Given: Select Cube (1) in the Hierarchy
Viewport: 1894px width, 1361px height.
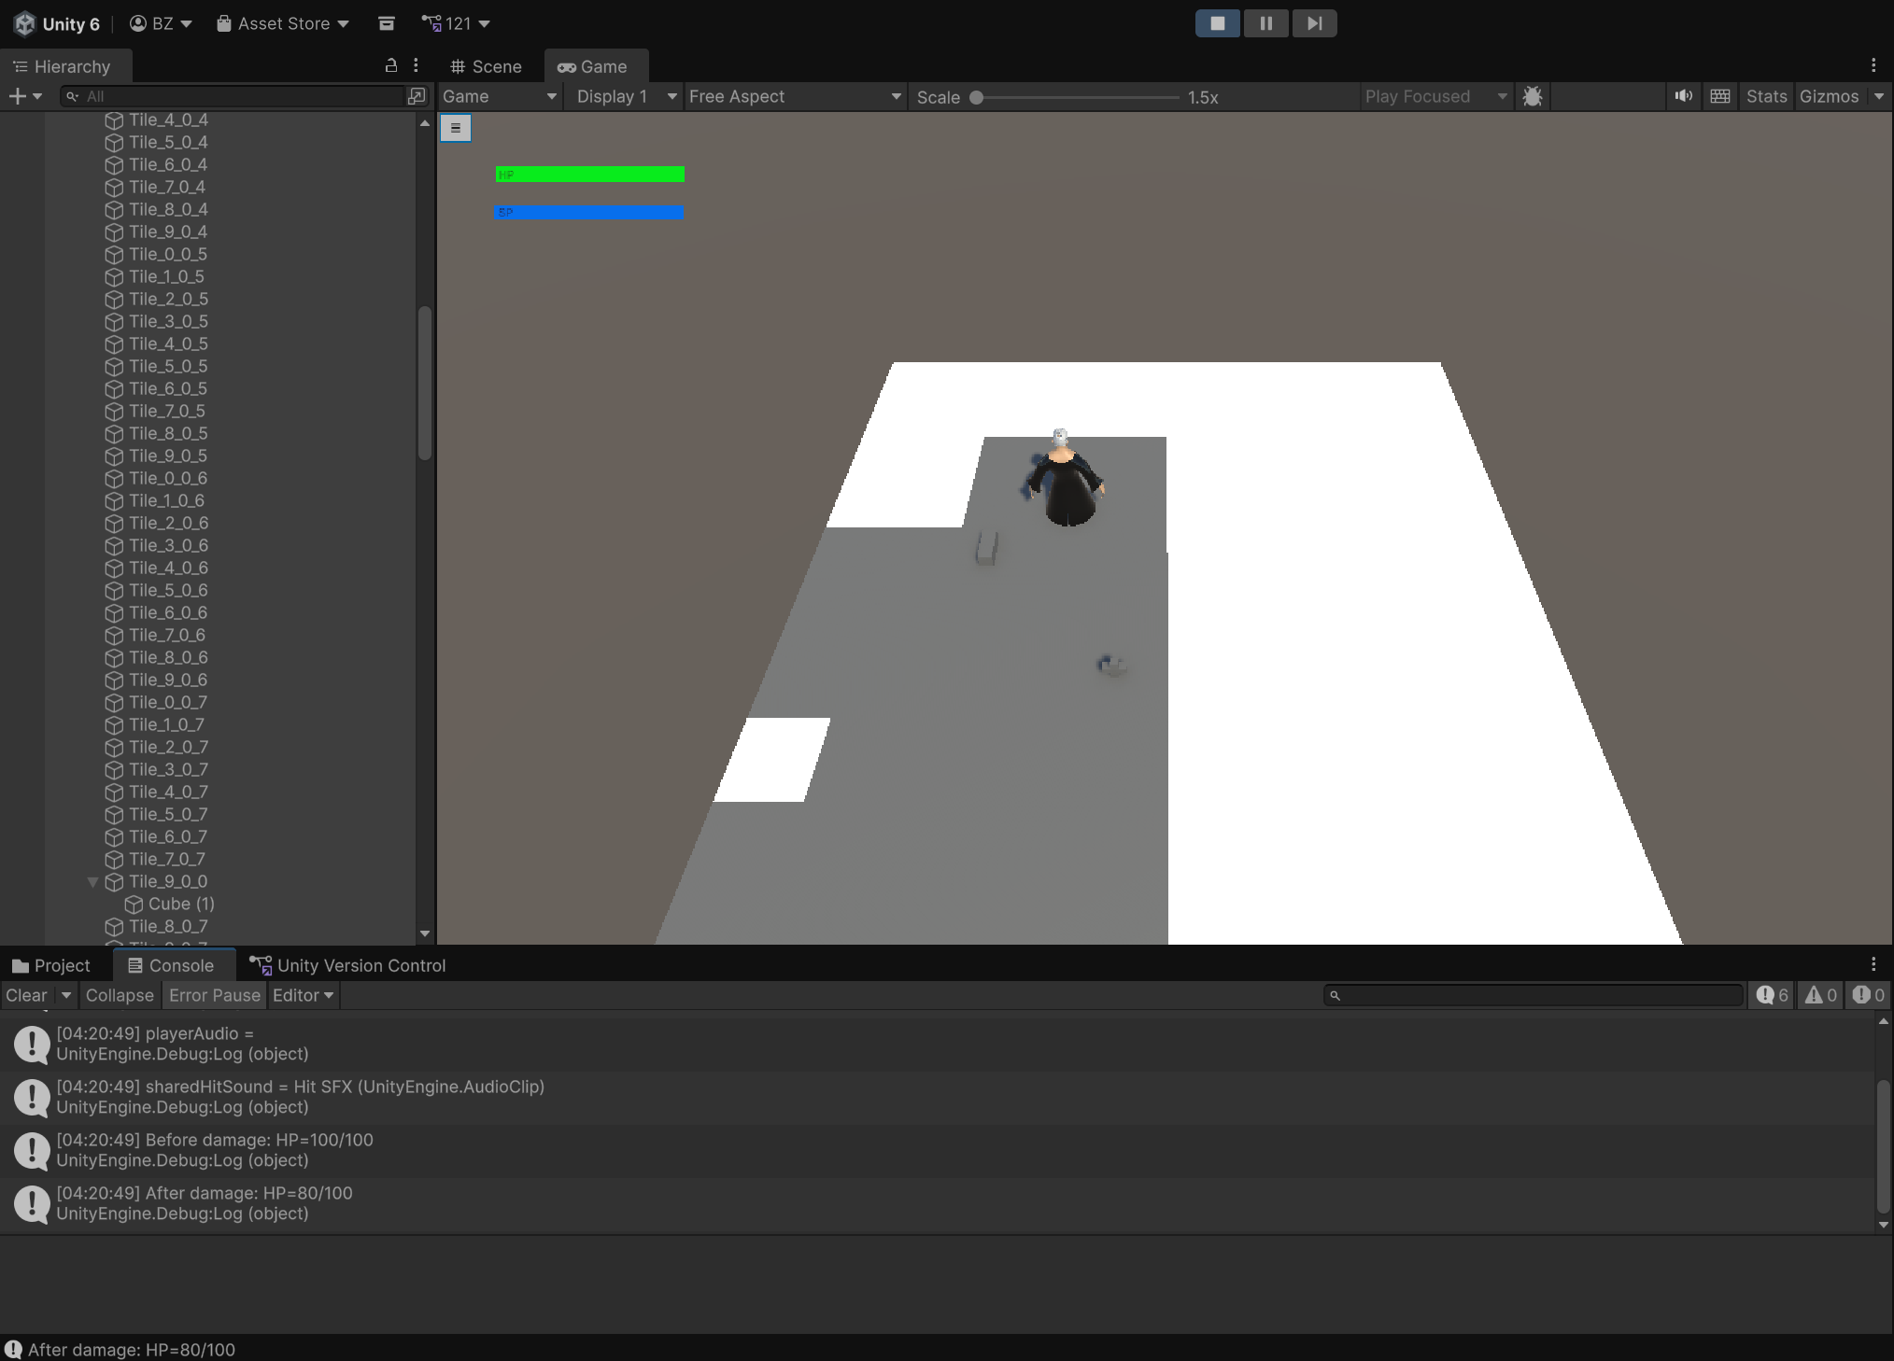Looking at the screenshot, I should (181, 904).
